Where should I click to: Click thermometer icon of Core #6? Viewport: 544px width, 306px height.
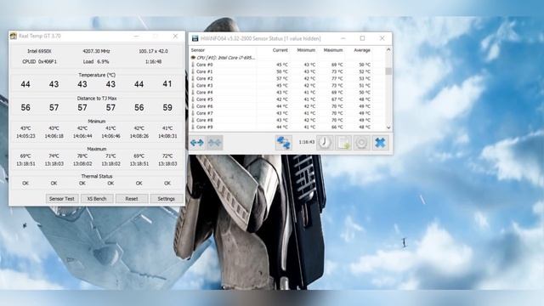(x=193, y=106)
